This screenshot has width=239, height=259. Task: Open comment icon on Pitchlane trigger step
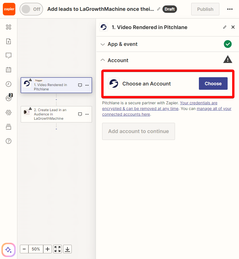coord(80,85)
